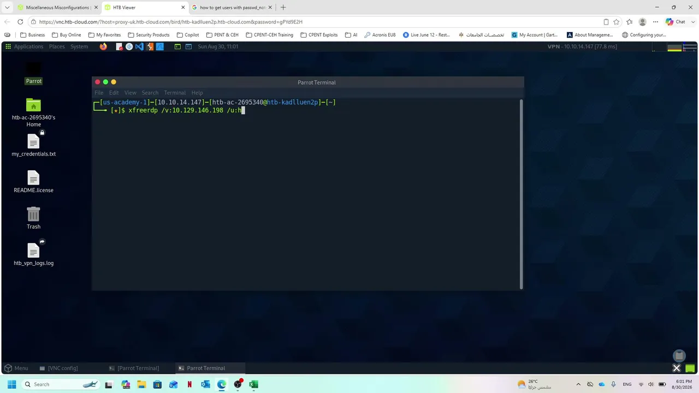Click the Applications grid icon in the Parrot panel
The width and height of the screenshot is (699, 393).
click(x=8, y=46)
